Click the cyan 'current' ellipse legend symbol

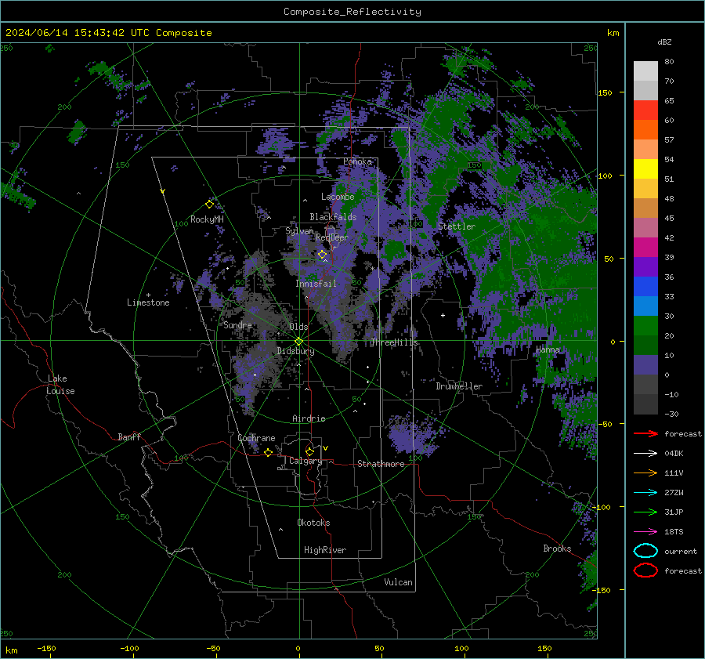click(645, 551)
